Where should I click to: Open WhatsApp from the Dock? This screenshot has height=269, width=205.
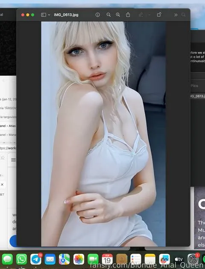pyautogui.click(x=21, y=259)
